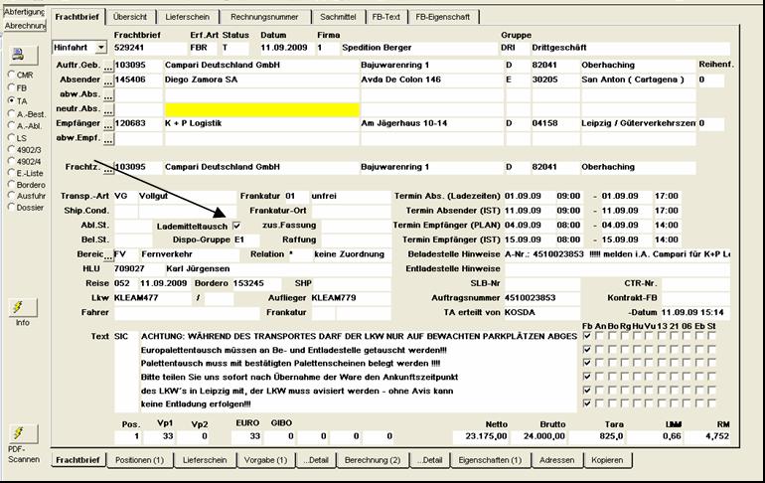Open lookup button next to abw.Abs.
765x483 pixels.
pyautogui.click(x=108, y=95)
